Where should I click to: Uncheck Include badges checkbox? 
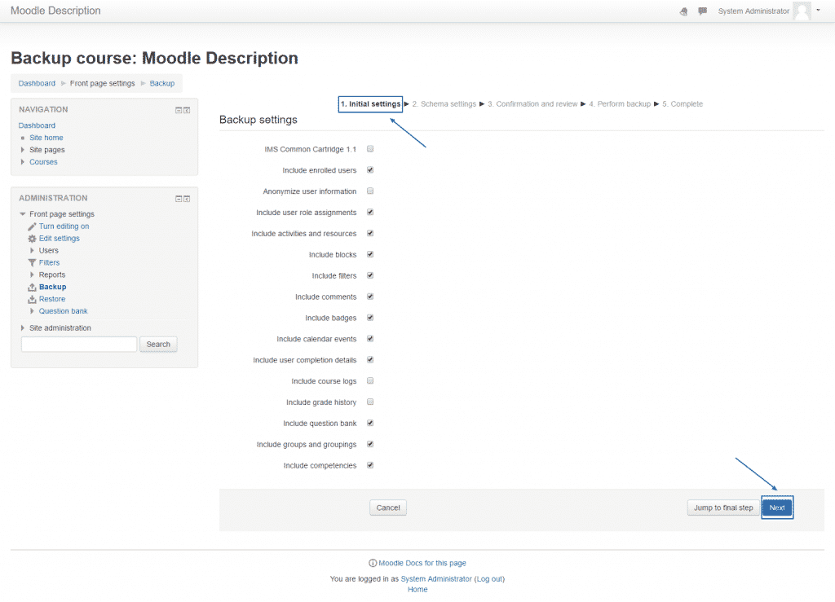click(x=370, y=318)
